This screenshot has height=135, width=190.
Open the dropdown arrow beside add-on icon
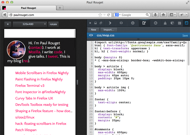(x=187, y=15)
